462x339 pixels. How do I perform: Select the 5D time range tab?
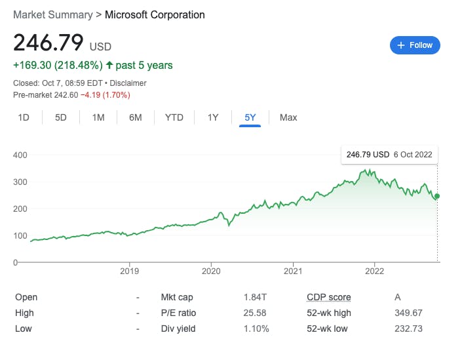tap(61, 117)
